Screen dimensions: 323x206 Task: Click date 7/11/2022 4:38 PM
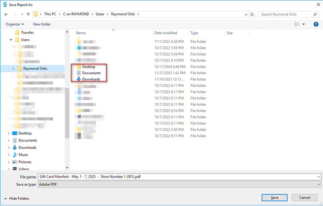click(x=169, y=42)
